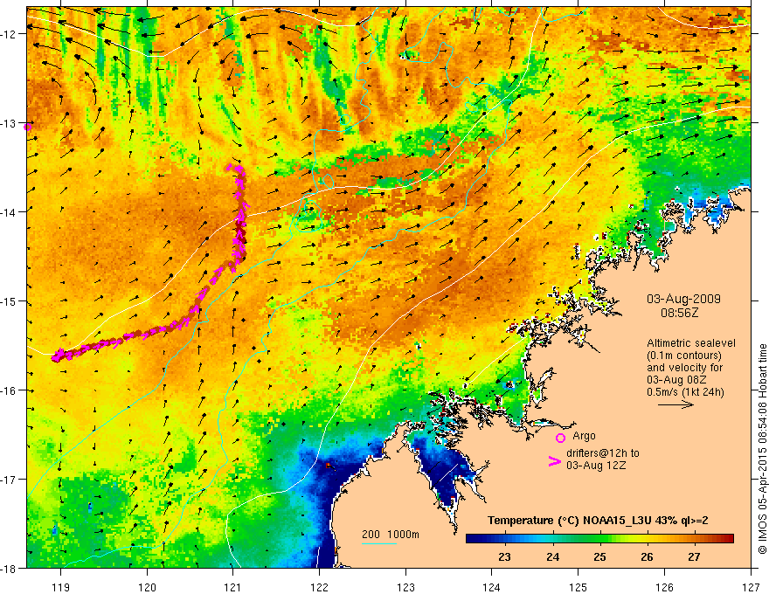Click the latitude axis label -17

coord(10,480)
